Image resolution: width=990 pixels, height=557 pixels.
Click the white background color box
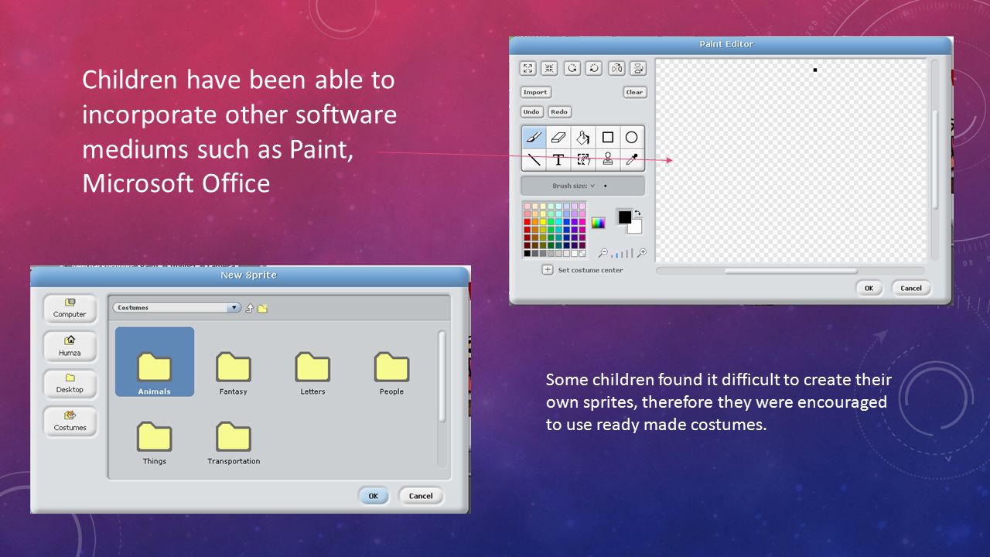tap(637, 228)
